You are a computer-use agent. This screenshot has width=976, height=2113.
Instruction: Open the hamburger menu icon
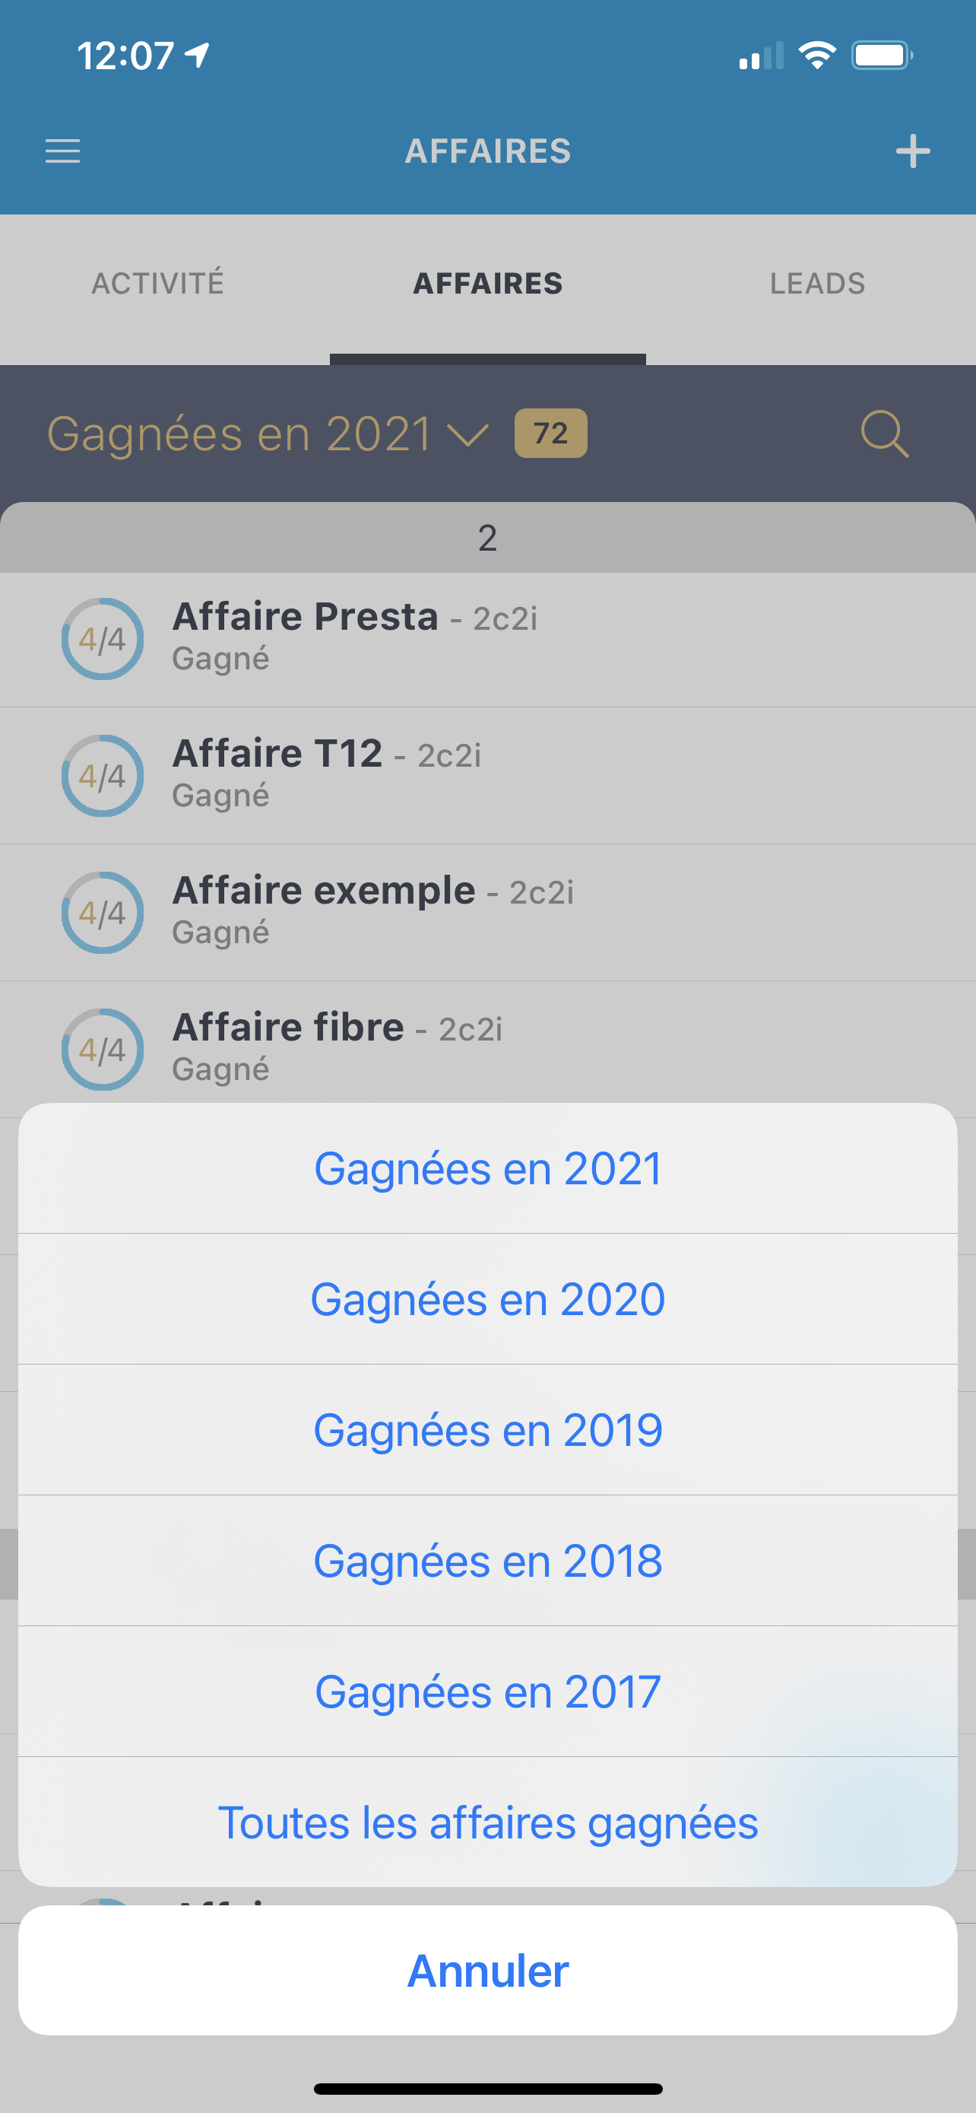[62, 152]
